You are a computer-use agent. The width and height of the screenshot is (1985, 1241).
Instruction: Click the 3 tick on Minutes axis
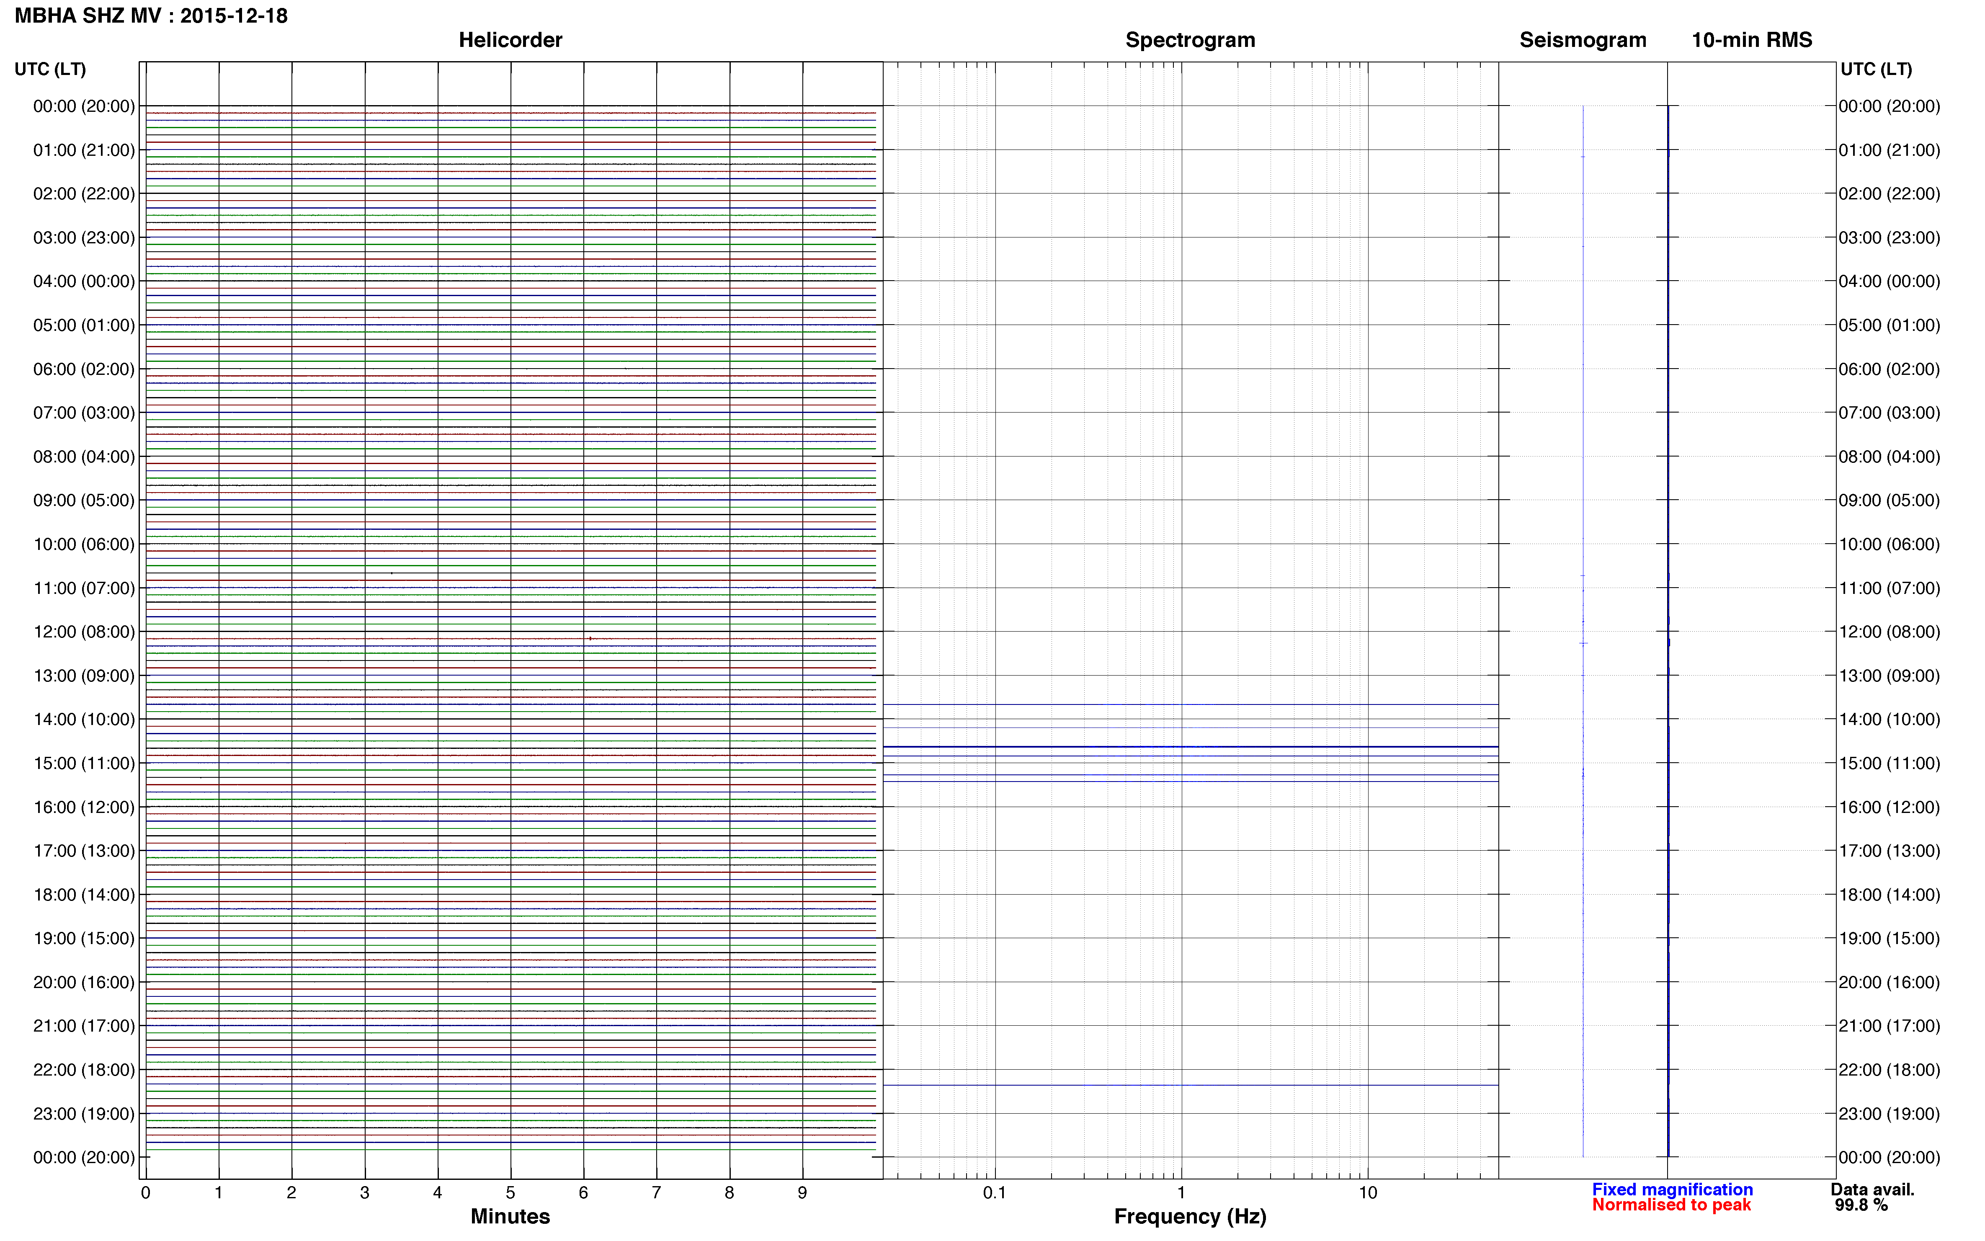[x=364, y=1193]
